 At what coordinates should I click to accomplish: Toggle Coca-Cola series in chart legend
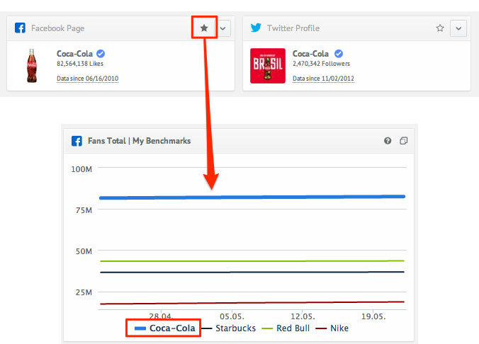[164, 328]
